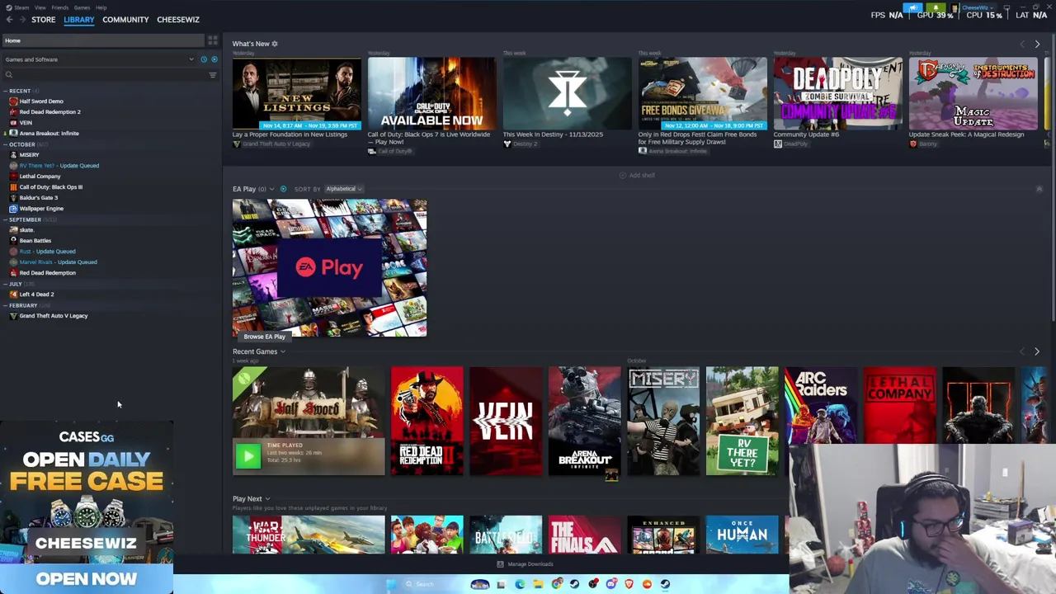This screenshot has height=594, width=1056.
Task: Click Add shelf
Action: click(636, 175)
